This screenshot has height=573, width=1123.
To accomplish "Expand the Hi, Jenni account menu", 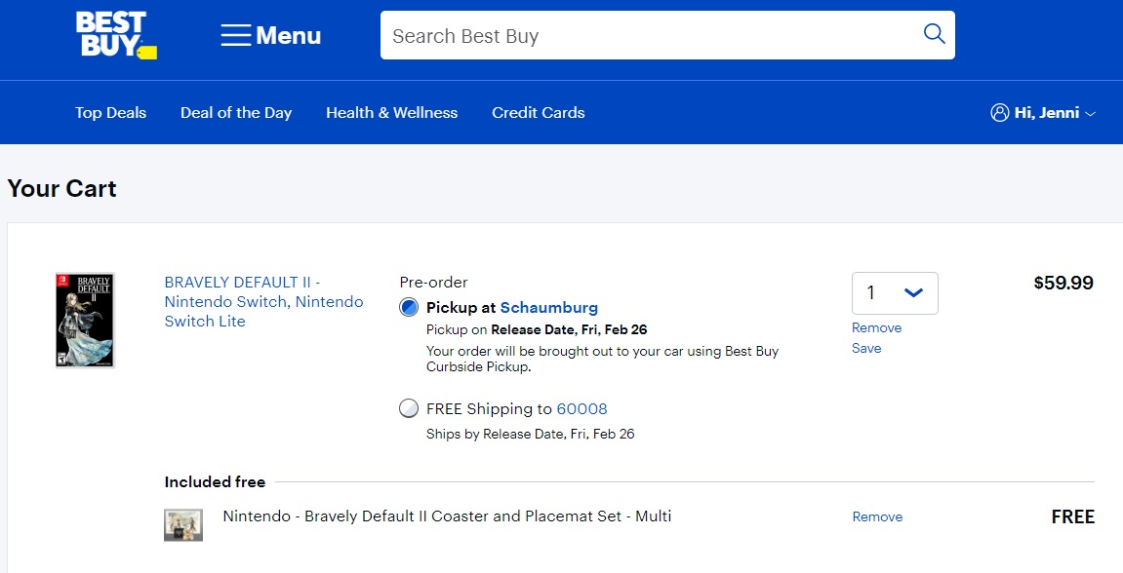I will [1090, 114].
